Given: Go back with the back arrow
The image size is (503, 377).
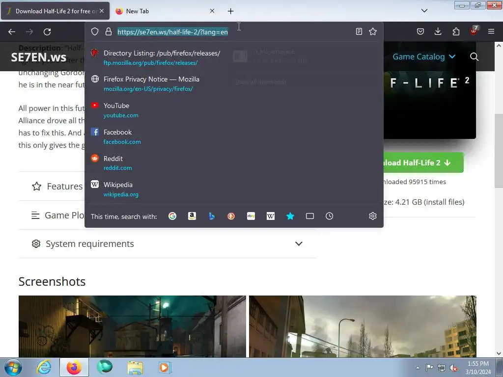Looking at the screenshot, I should 12,32.
